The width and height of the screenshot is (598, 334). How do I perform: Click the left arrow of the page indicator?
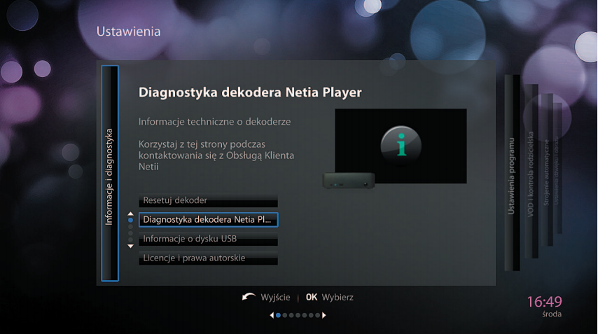pyautogui.click(x=272, y=315)
